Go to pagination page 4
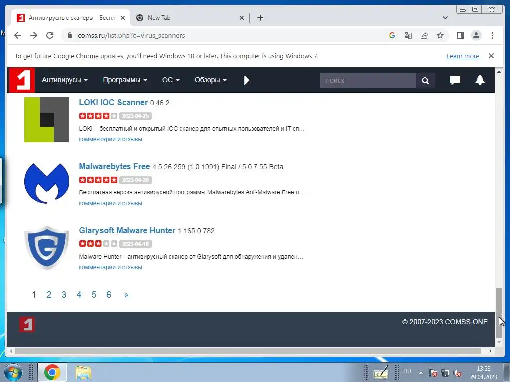This screenshot has height=382, width=510. tap(79, 295)
